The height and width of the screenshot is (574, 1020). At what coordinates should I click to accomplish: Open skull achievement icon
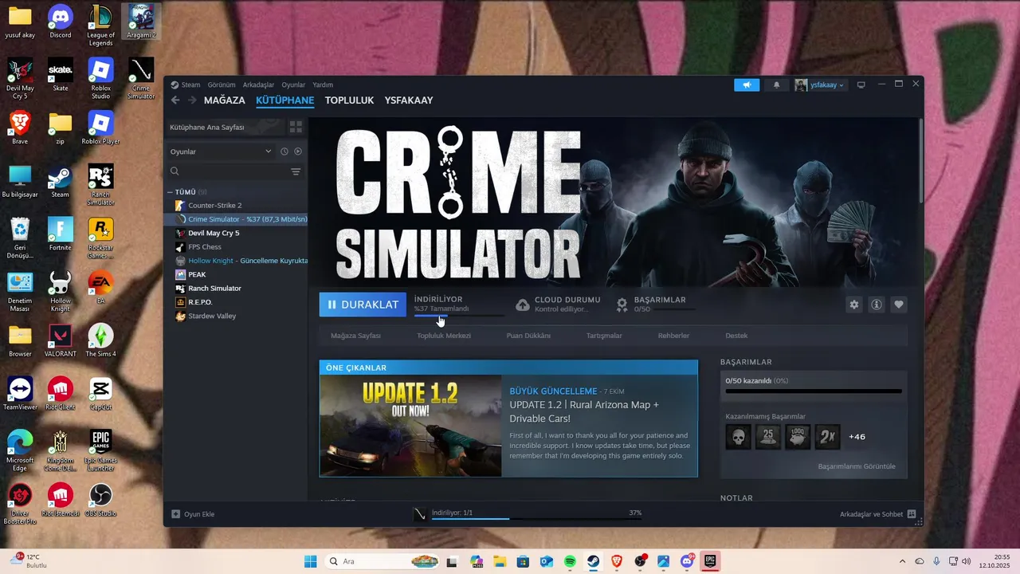click(738, 436)
